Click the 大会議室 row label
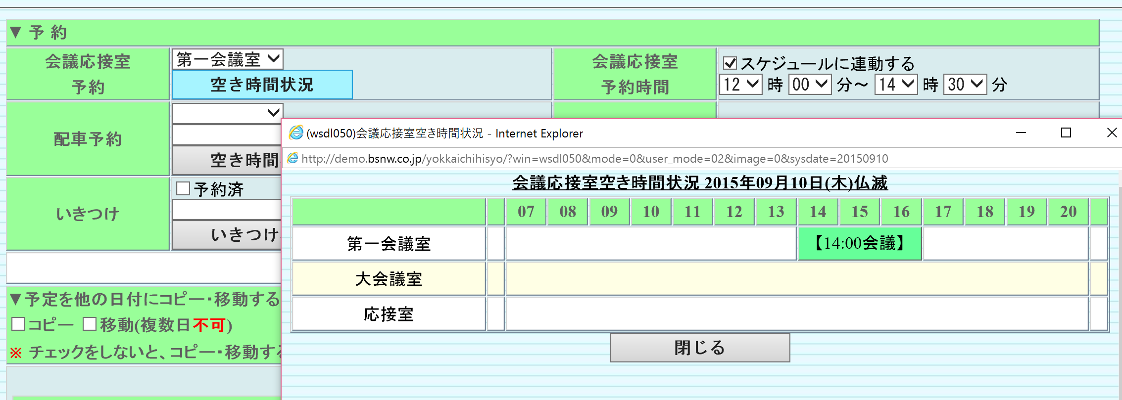 point(389,279)
